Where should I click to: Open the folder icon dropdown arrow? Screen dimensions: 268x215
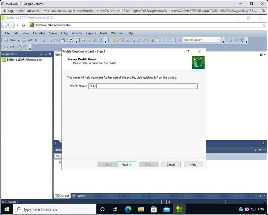[117, 40]
